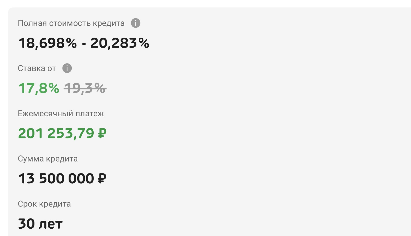The image size is (411, 236).
Task: Click the green 17,8% rate
Action: pos(39,88)
